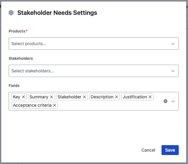Image resolution: width=188 pixels, height=164 pixels.
Task: Clear all selected fields with the circle X icon
Action: [x=166, y=101]
